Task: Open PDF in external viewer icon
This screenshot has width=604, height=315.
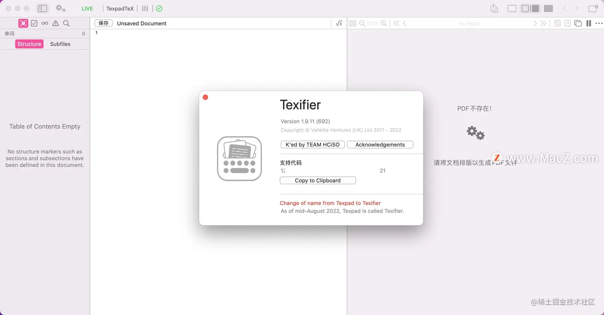Action: click(x=568, y=23)
